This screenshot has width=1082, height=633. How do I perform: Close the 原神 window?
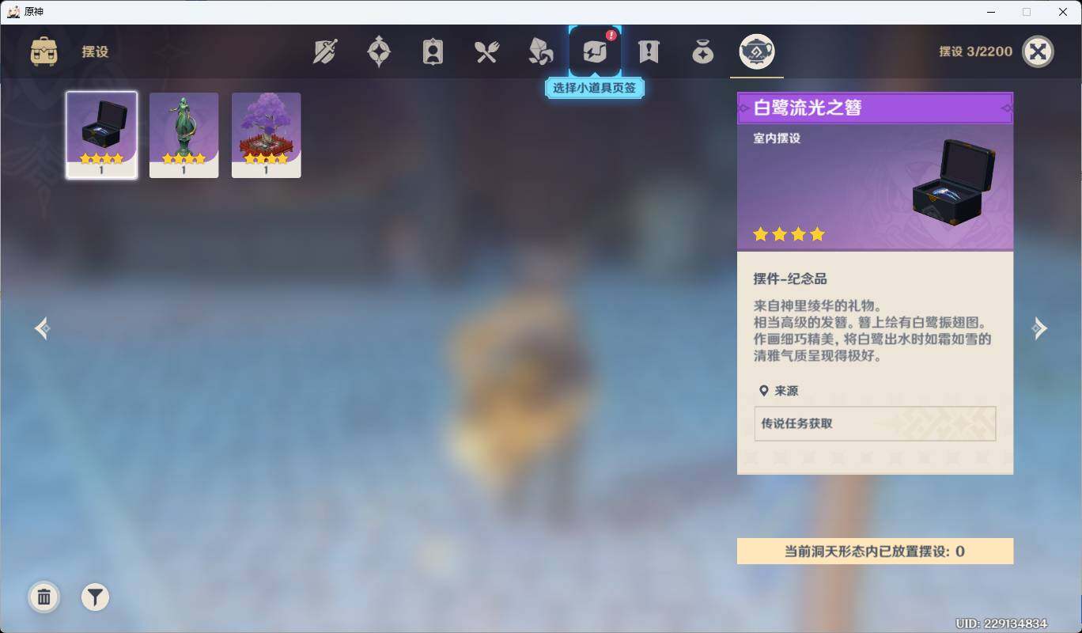[1063, 12]
